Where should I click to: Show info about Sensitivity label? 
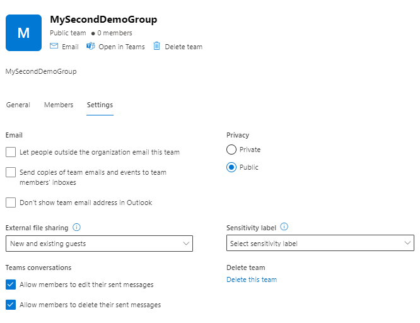click(284, 227)
